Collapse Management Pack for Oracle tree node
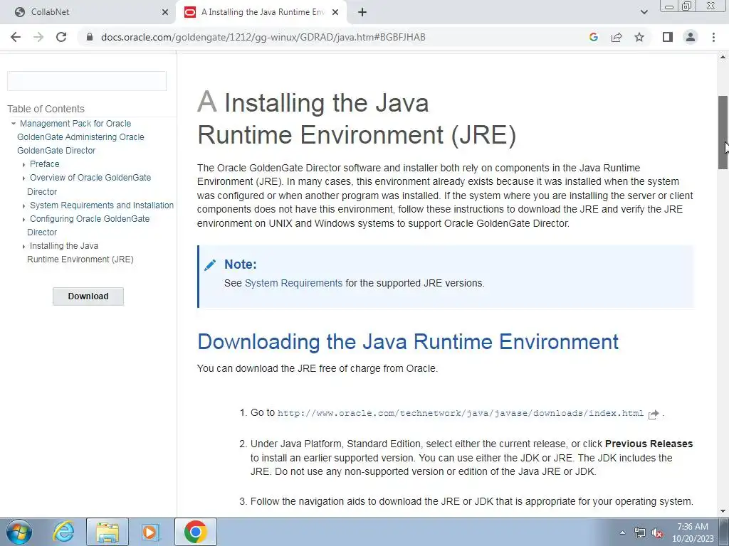729x546 pixels. 14,124
